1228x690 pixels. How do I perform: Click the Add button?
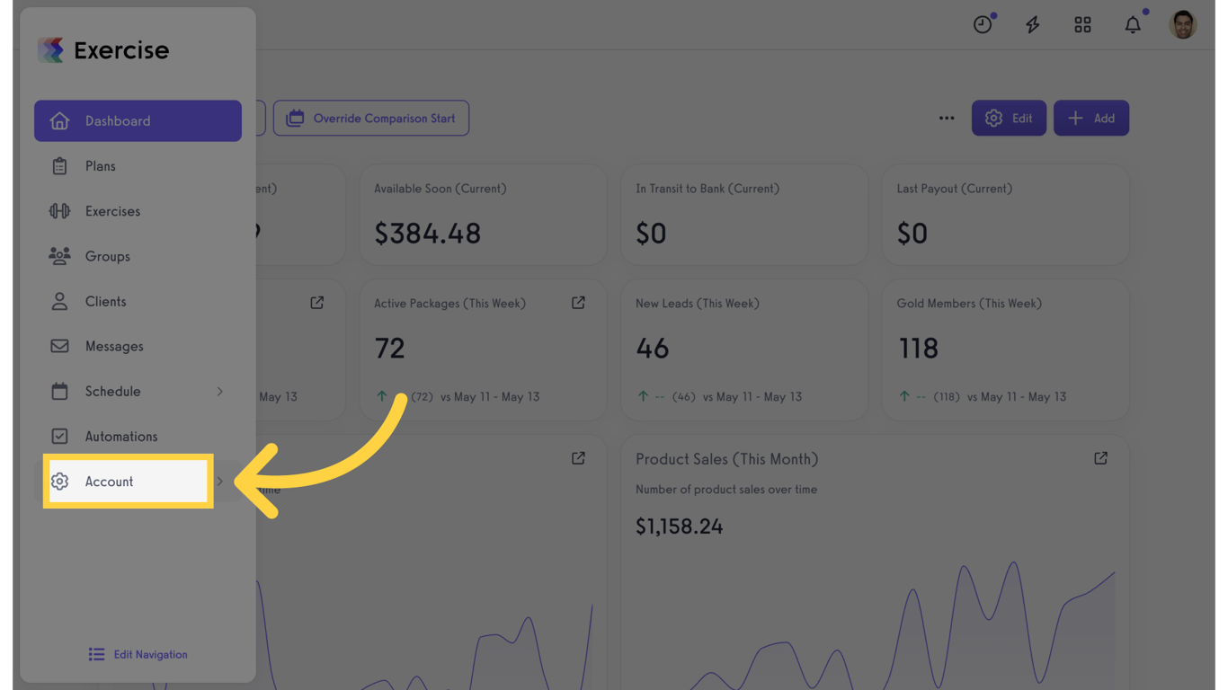point(1091,118)
